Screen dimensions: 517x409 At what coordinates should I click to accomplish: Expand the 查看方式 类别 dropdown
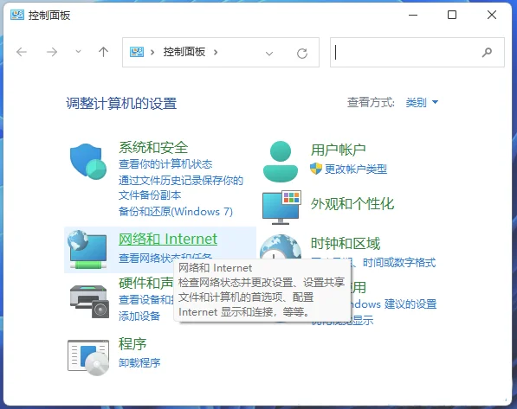pyautogui.click(x=422, y=102)
